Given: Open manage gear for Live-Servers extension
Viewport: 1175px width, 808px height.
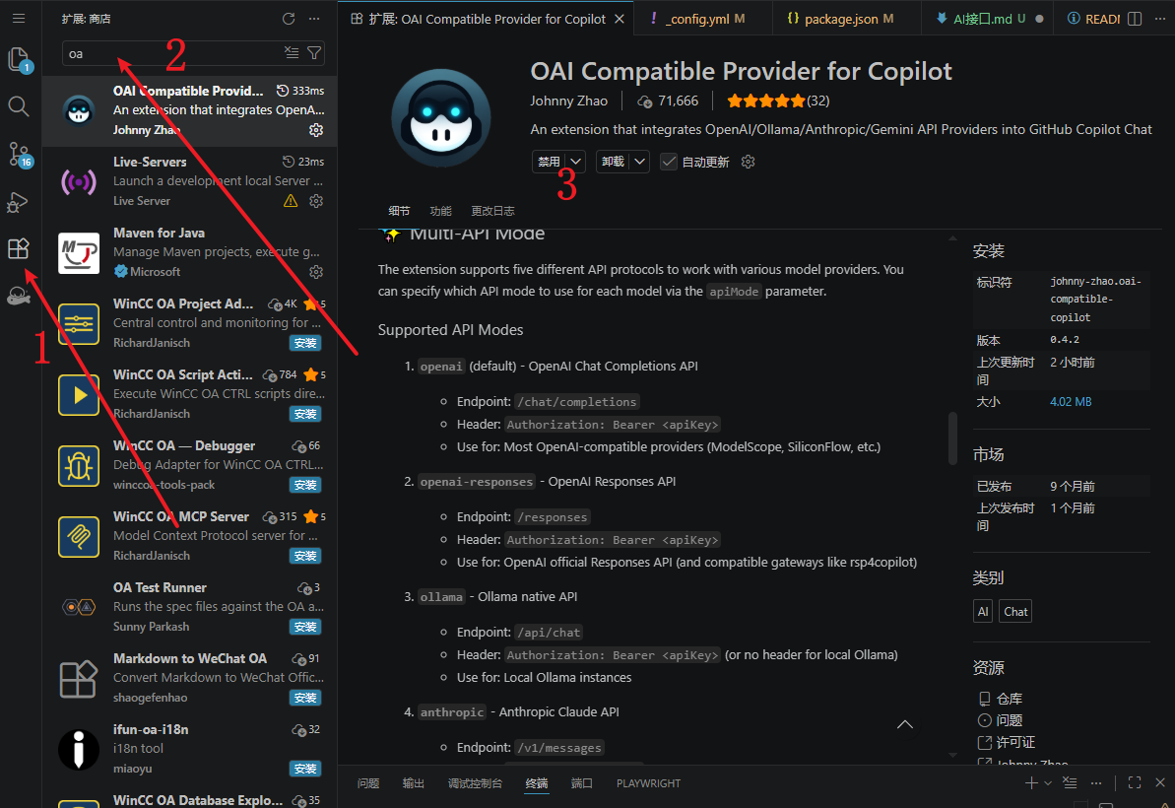Looking at the screenshot, I should click(316, 201).
